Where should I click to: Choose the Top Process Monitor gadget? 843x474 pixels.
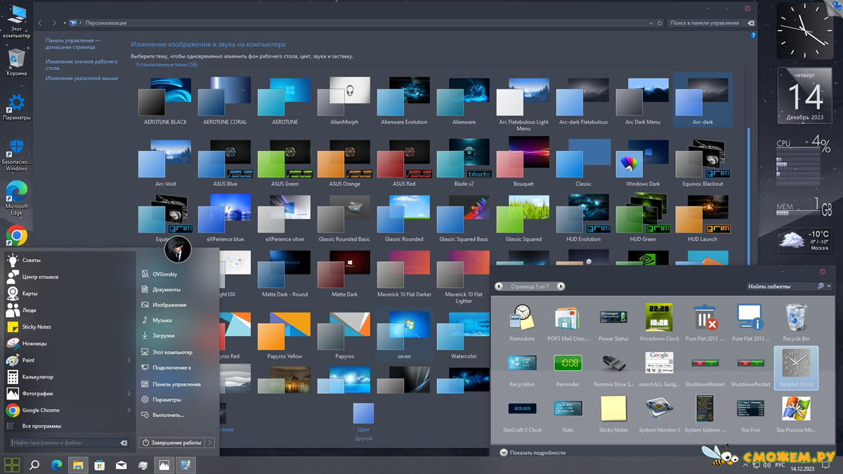pyautogui.click(x=796, y=414)
